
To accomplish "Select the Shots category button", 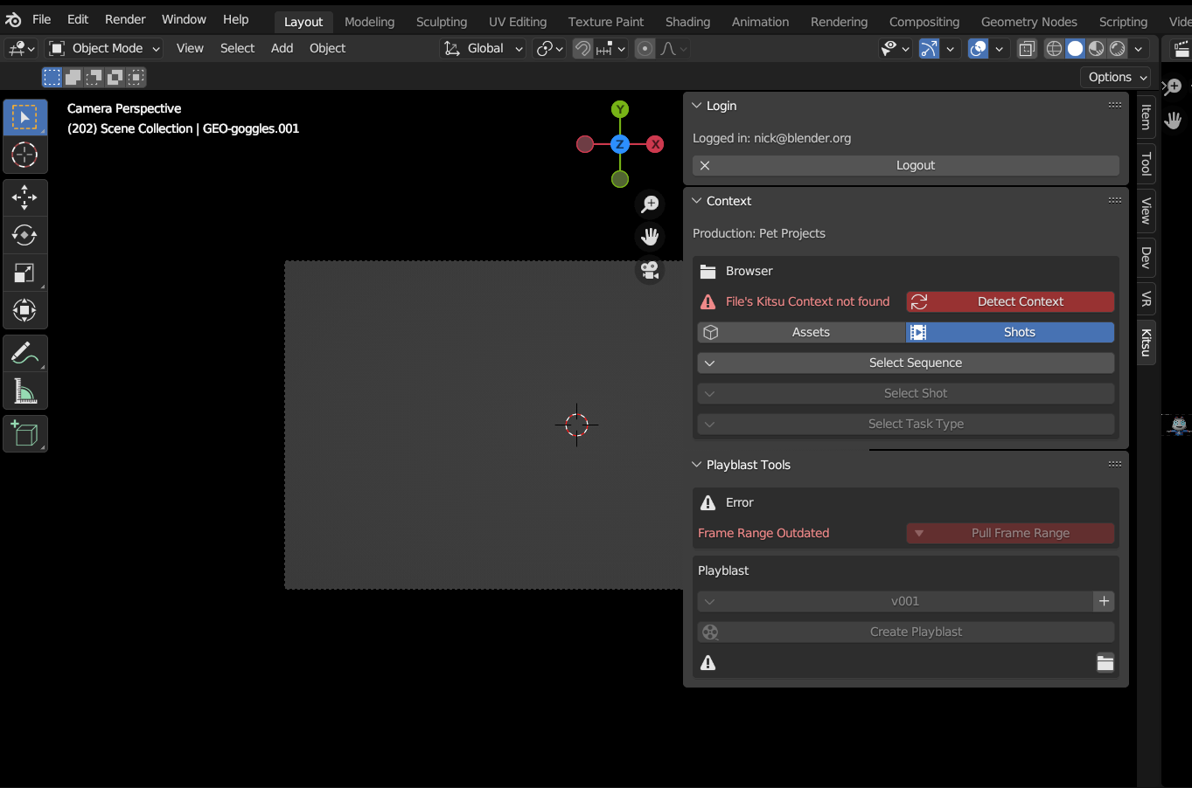I will click(1010, 332).
